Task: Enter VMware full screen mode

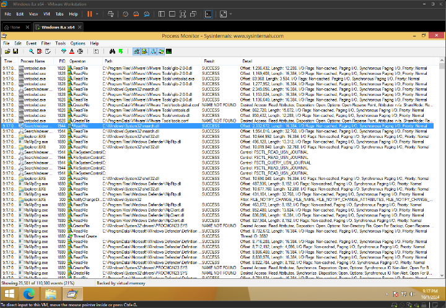Action: (183, 14)
